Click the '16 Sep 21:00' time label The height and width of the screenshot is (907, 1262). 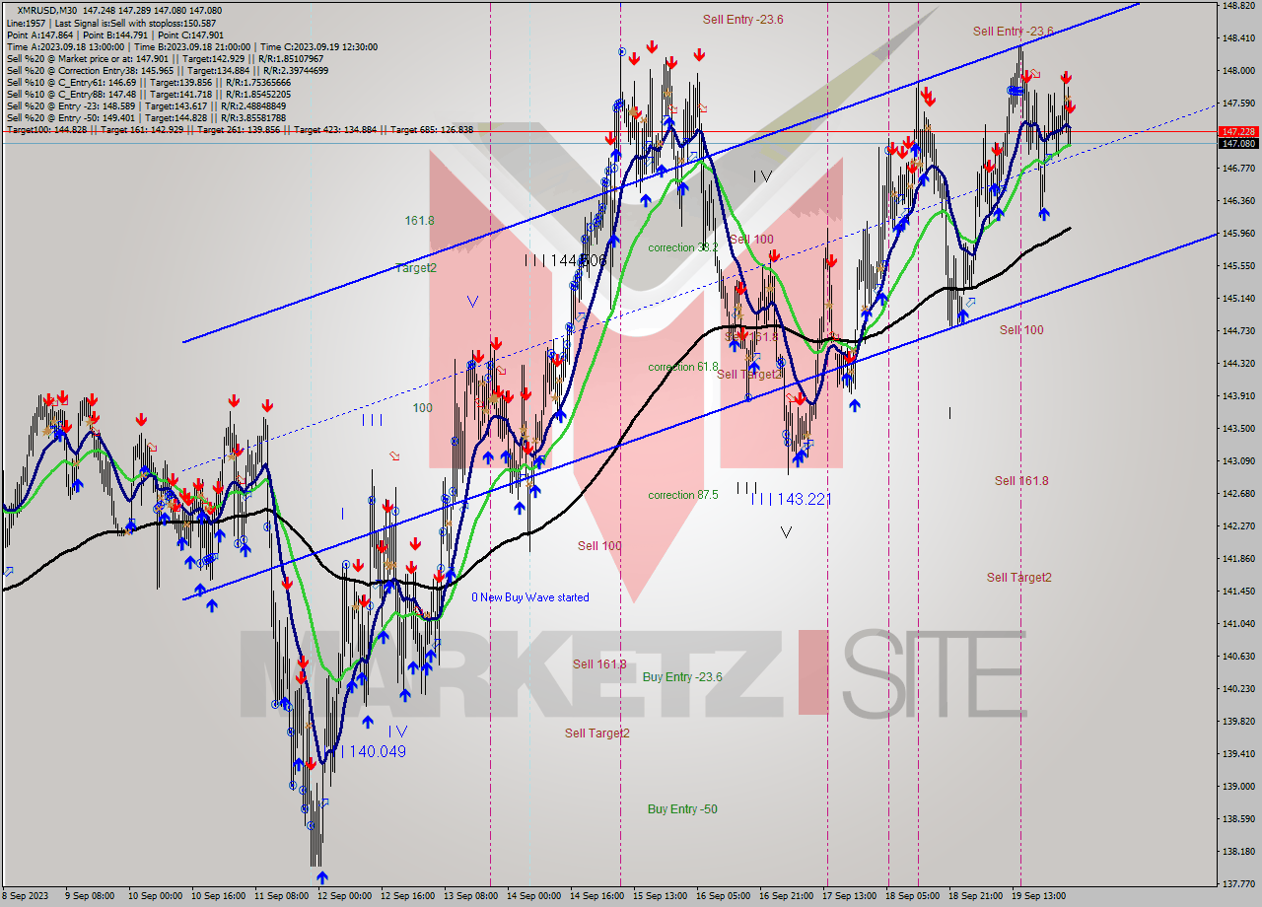pos(787,896)
